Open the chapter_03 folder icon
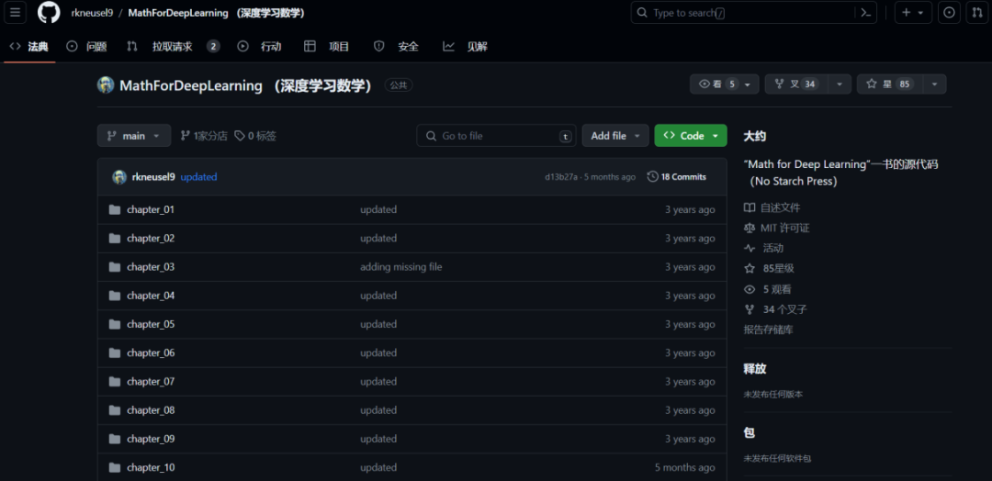Screen dimensions: 992x481 pos(115,267)
